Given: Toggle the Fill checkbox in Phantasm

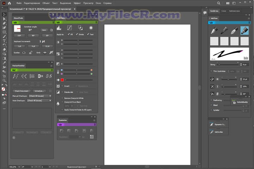Looking at the screenshot, I should [69, 34].
